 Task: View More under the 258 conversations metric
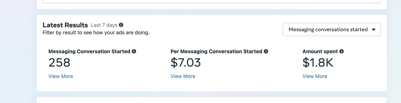61,76
